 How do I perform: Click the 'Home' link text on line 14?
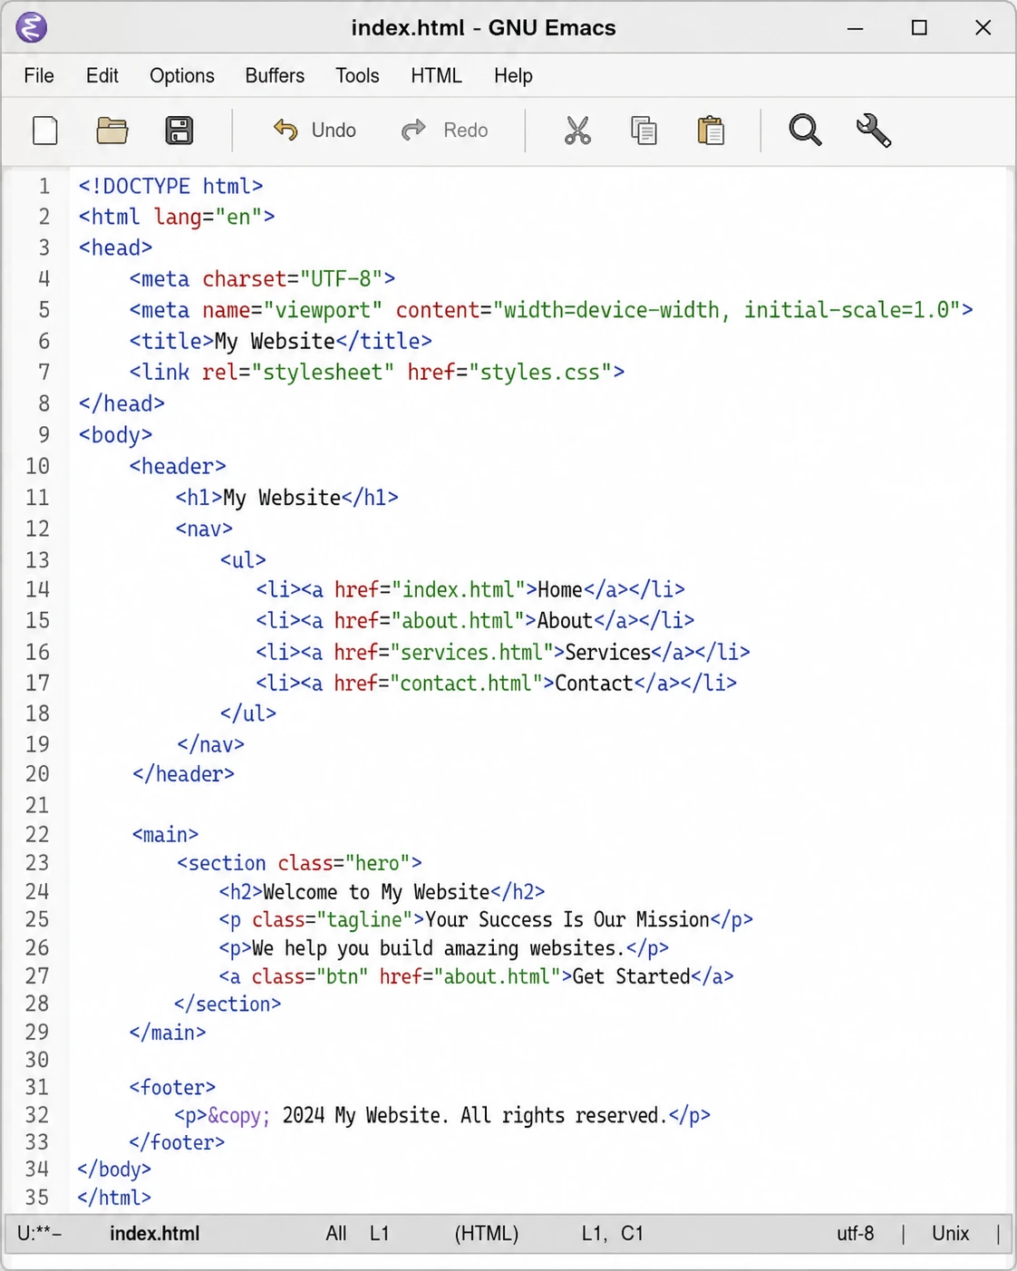coord(560,590)
